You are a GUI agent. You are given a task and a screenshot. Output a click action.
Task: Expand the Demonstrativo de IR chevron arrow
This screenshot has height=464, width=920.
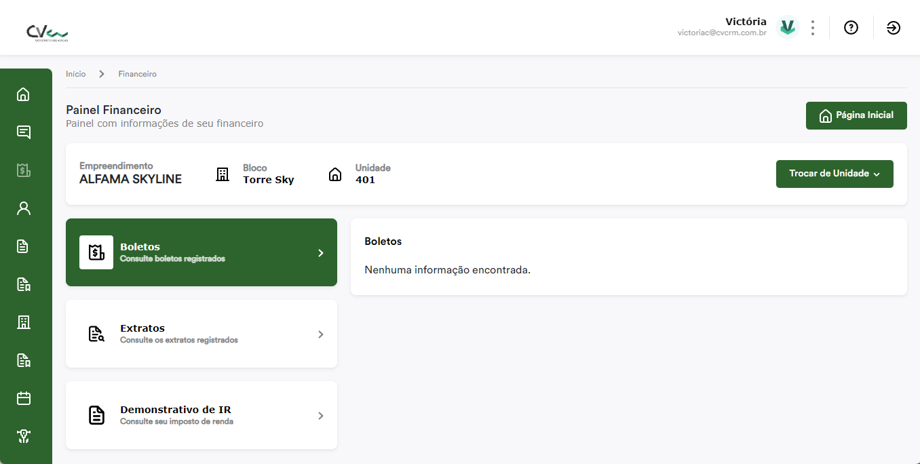click(x=321, y=416)
